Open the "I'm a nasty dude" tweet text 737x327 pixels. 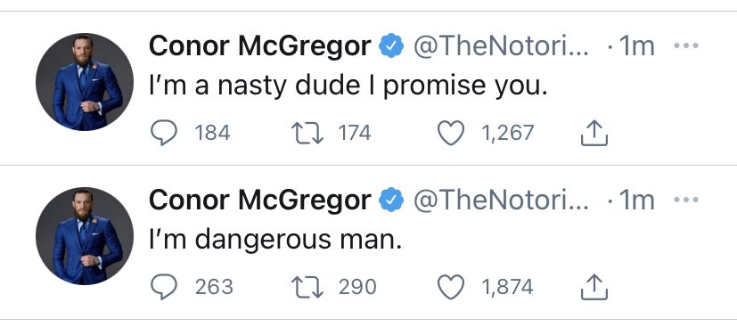point(348,86)
